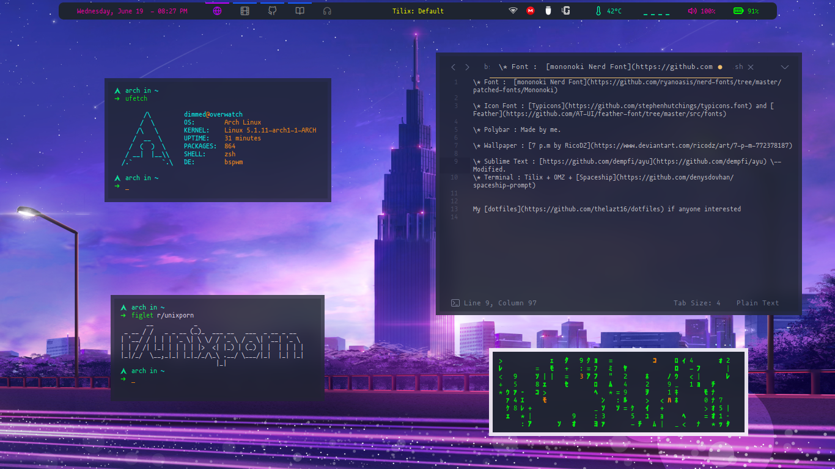Go back with Sublime's left tab arrow
835x469 pixels.
pyautogui.click(x=453, y=67)
